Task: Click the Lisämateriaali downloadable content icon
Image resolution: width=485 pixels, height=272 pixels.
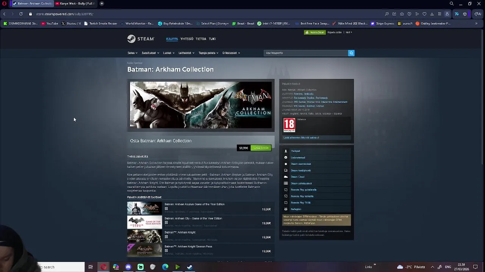Action: pyautogui.click(x=286, y=158)
